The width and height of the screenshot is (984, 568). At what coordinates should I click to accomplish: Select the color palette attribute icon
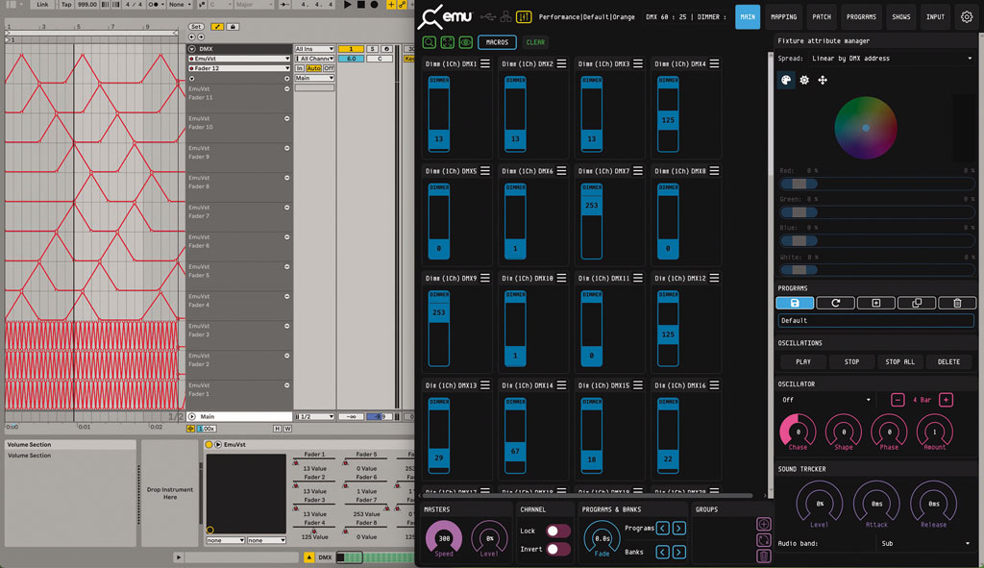pyautogui.click(x=786, y=81)
